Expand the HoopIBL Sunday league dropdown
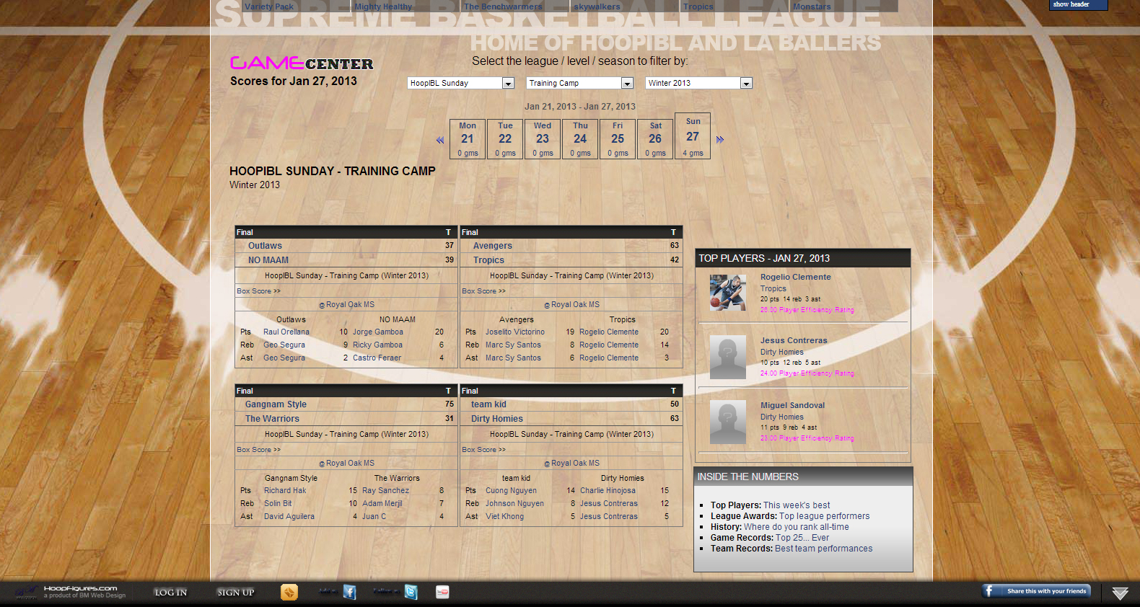The width and height of the screenshot is (1140, 607). (508, 84)
